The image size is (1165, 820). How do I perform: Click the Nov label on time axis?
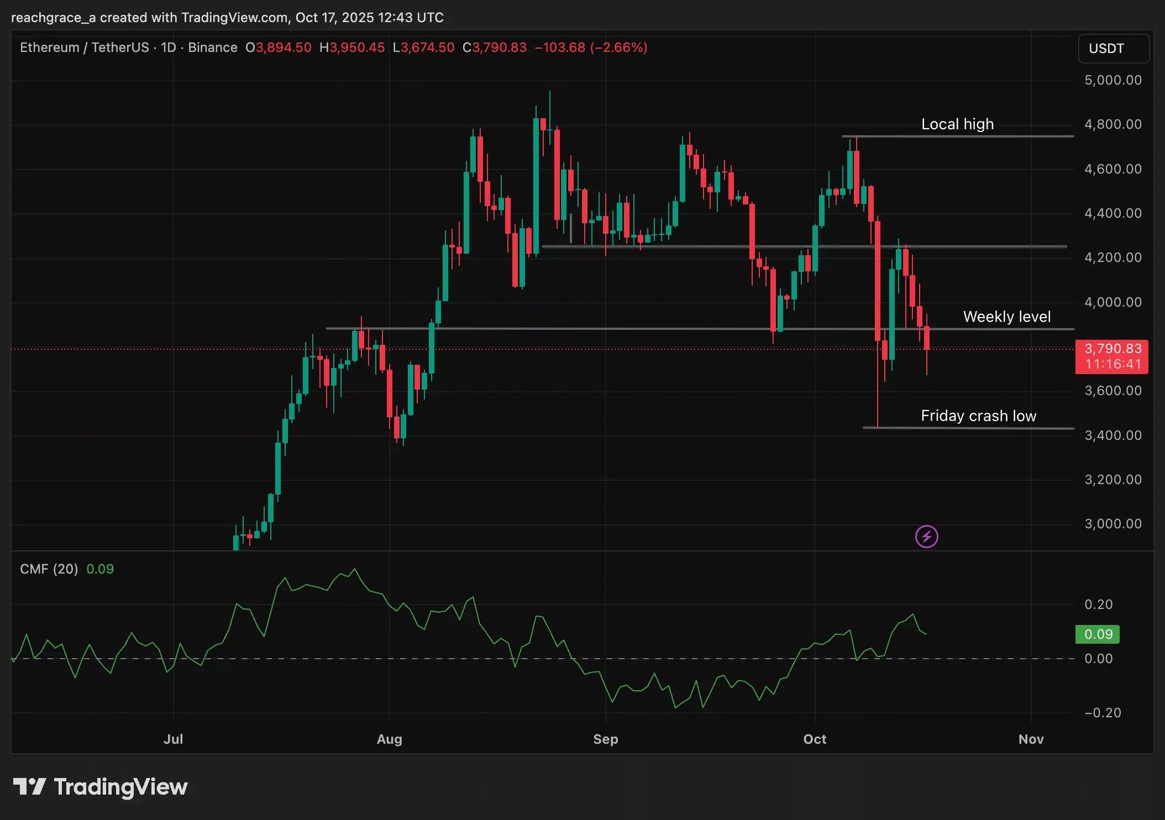pos(1031,739)
